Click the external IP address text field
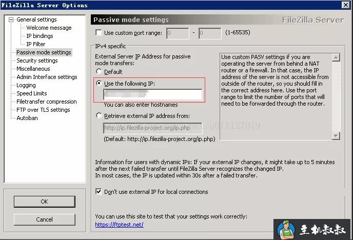Viewport: 353px width, 240px height. coord(153,94)
